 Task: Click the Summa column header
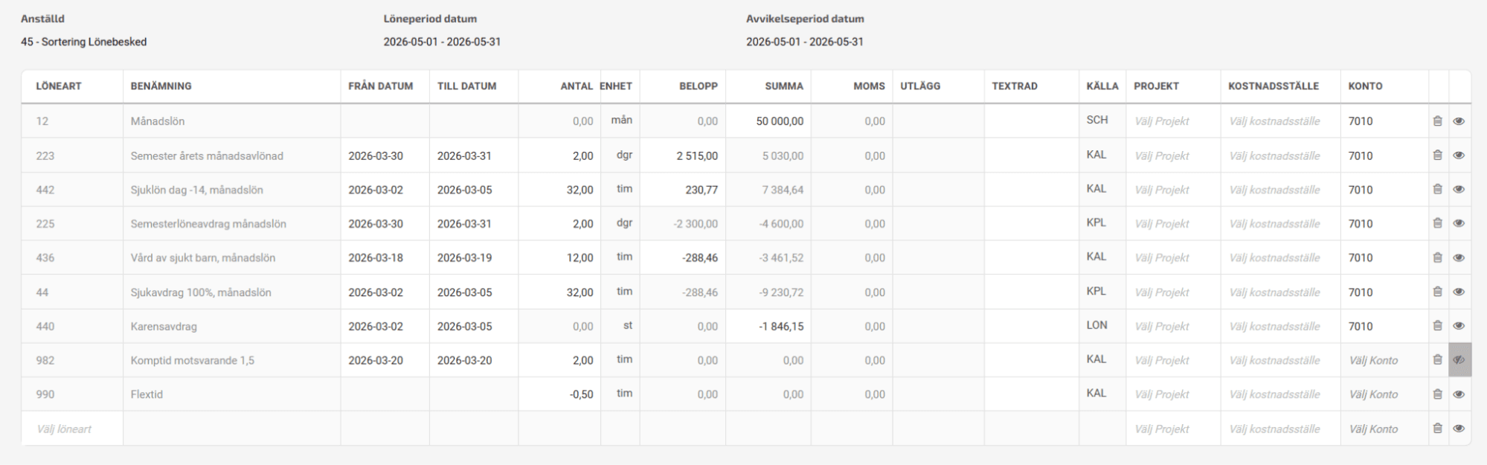pos(784,86)
